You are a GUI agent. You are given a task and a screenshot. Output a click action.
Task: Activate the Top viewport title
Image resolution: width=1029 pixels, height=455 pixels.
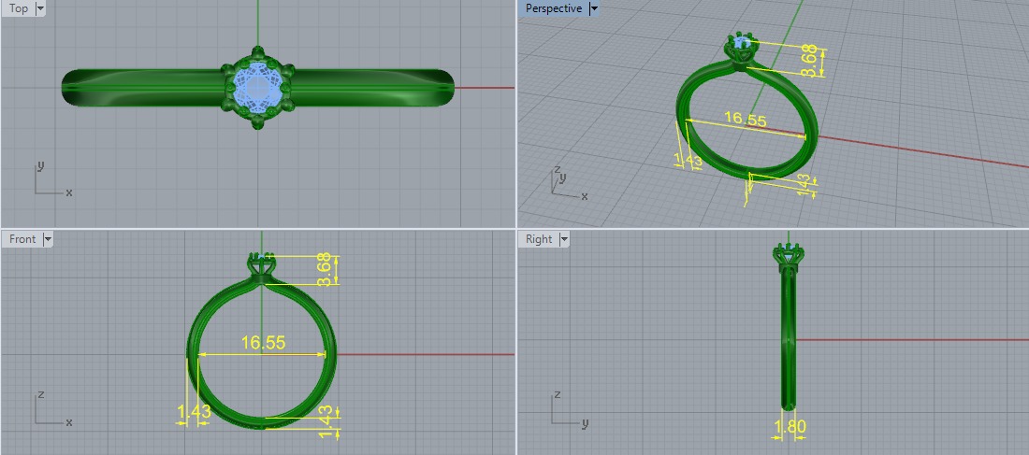(x=19, y=8)
